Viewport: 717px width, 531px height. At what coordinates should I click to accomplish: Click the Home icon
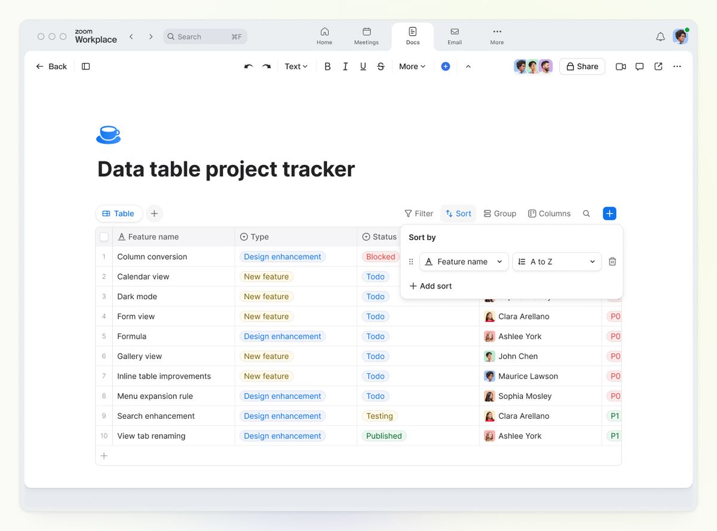(324, 33)
